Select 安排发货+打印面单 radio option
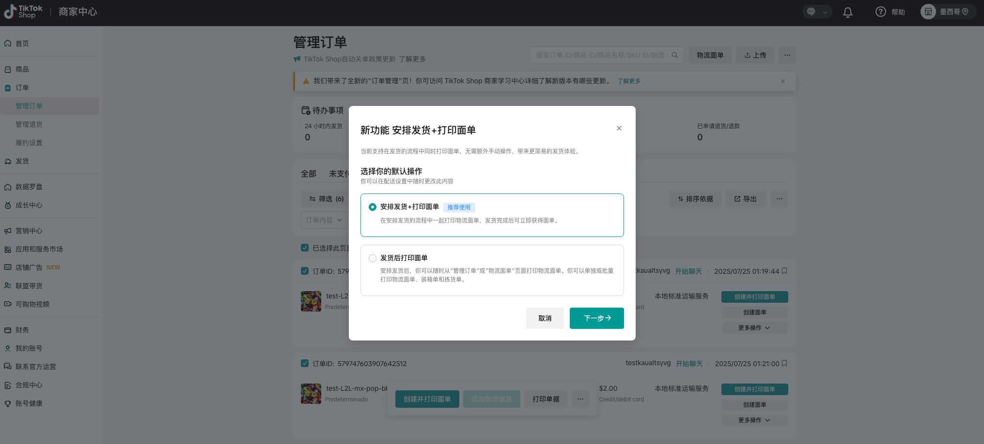984x444 pixels. coord(373,207)
